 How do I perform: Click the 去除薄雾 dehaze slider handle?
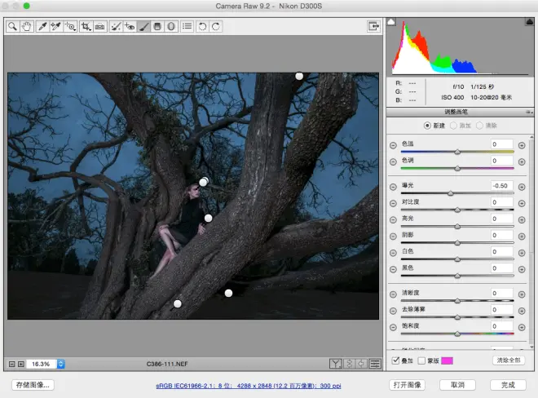pos(457,317)
